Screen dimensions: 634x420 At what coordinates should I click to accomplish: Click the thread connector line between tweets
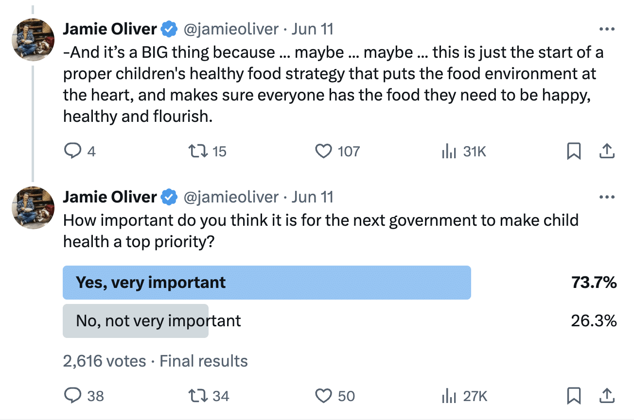coord(33,121)
